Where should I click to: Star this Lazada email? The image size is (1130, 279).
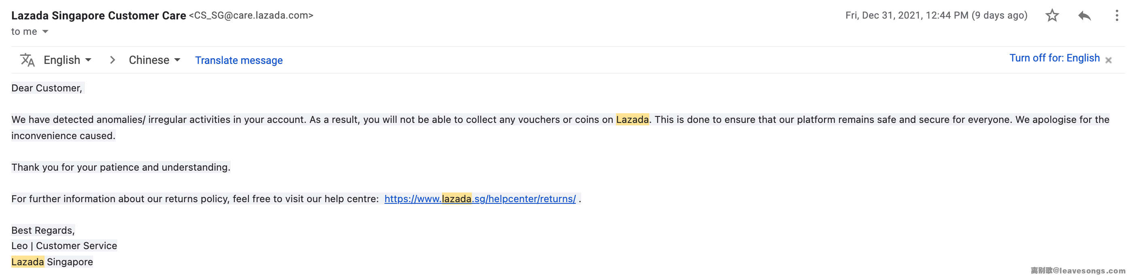click(x=1052, y=16)
